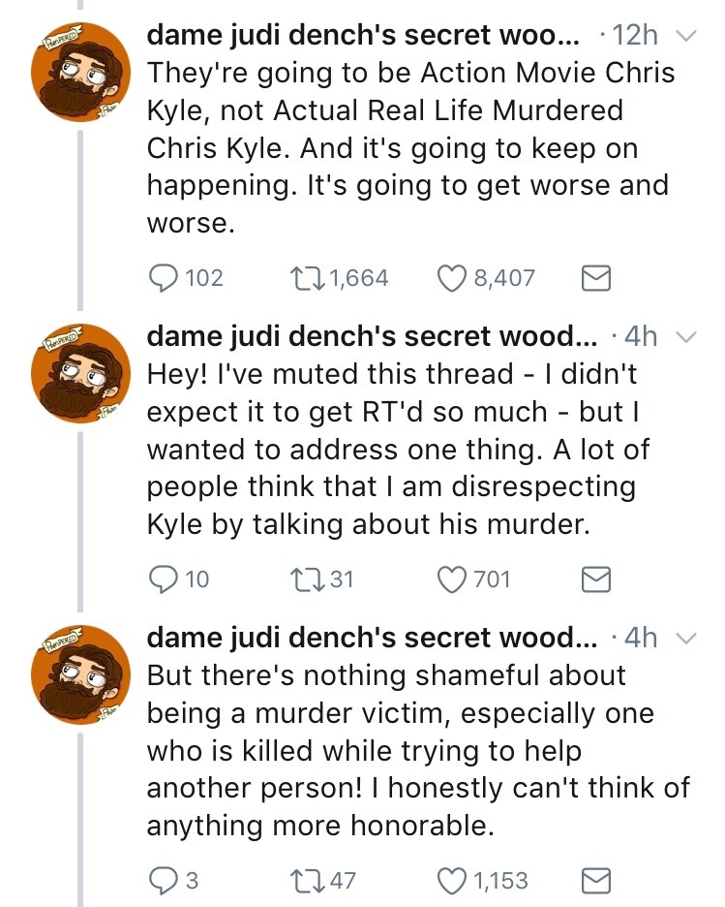Open the dropdown arrow on the last tweet
725x907 pixels.
coord(685,639)
